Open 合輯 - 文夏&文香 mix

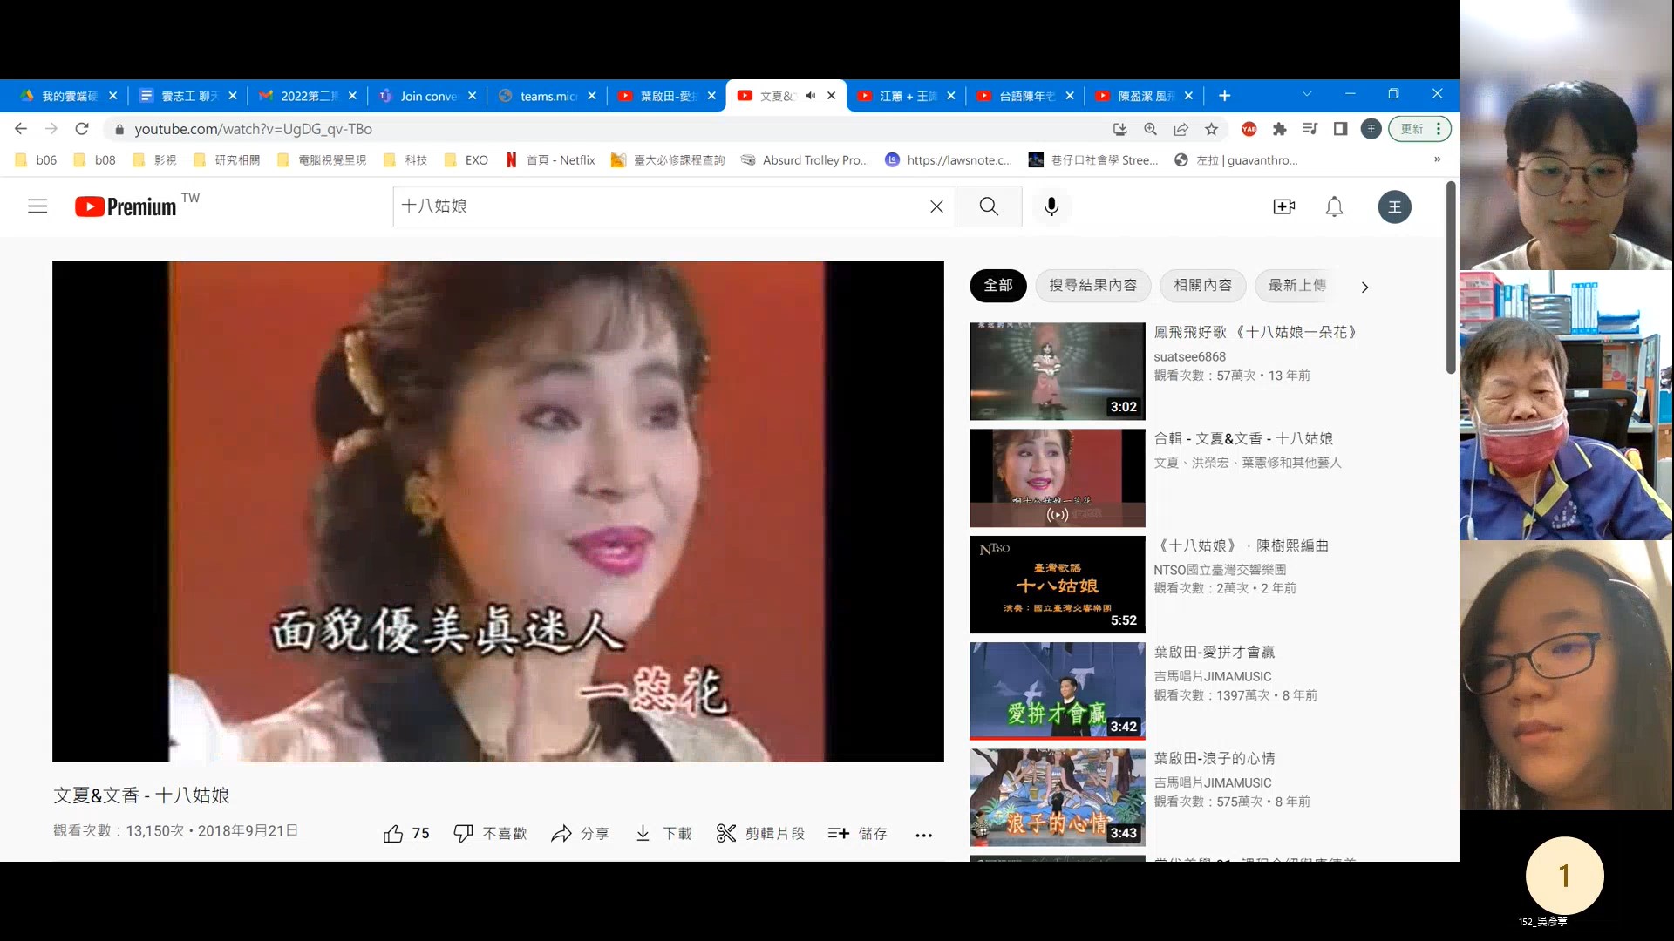pyautogui.click(x=1057, y=477)
